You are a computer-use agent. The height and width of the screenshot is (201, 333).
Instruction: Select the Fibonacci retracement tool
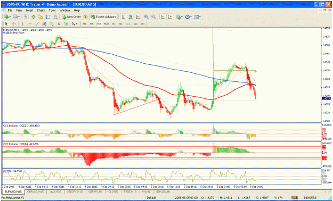click(51, 24)
